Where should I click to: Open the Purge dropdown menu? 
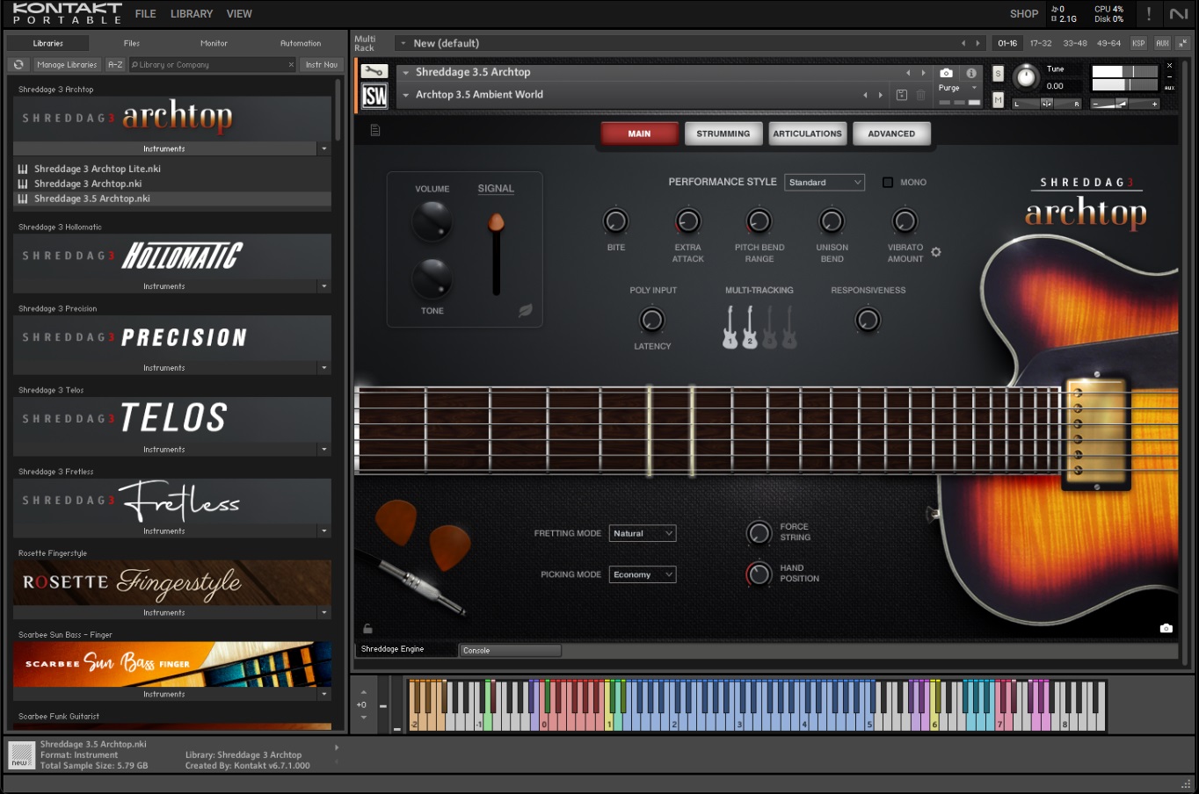958,88
